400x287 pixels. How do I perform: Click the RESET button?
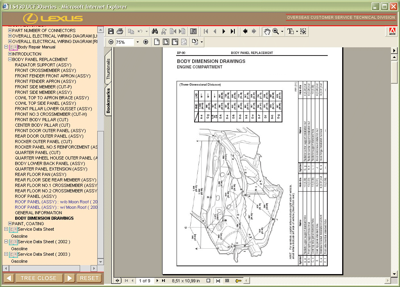pyautogui.click(x=89, y=278)
